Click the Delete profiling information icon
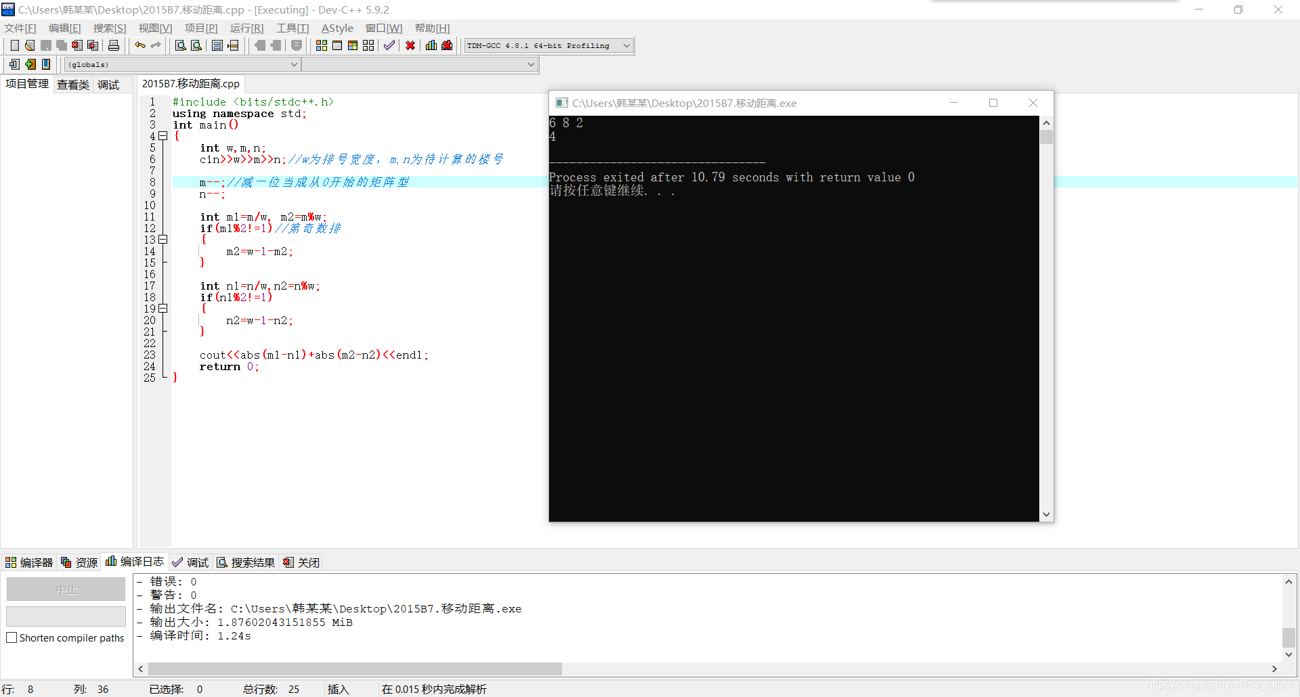The image size is (1300, 697). point(447,45)
